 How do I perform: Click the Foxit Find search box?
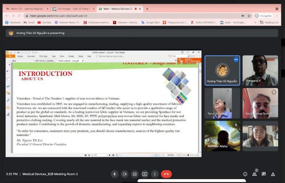179,56
